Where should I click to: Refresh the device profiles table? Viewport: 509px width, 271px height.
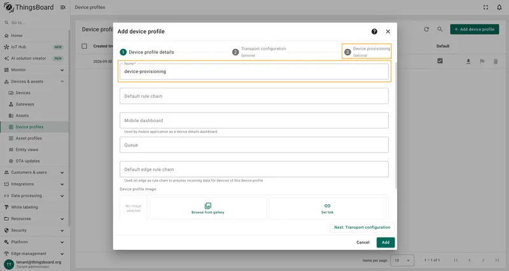click(x=426, y=29)
